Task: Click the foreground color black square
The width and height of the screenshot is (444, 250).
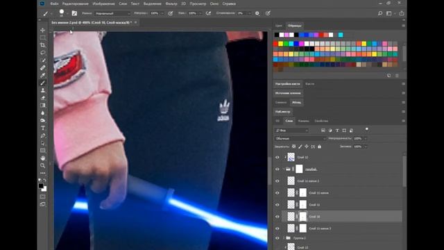Action: (x=41, y=186)
